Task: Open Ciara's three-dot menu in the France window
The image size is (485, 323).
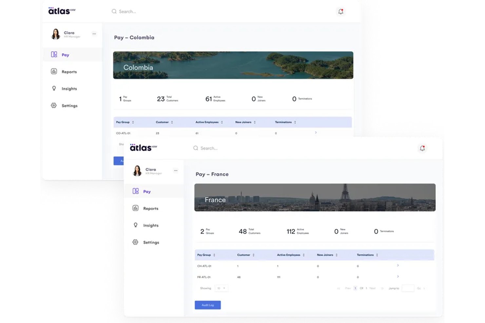Action: 176,170
